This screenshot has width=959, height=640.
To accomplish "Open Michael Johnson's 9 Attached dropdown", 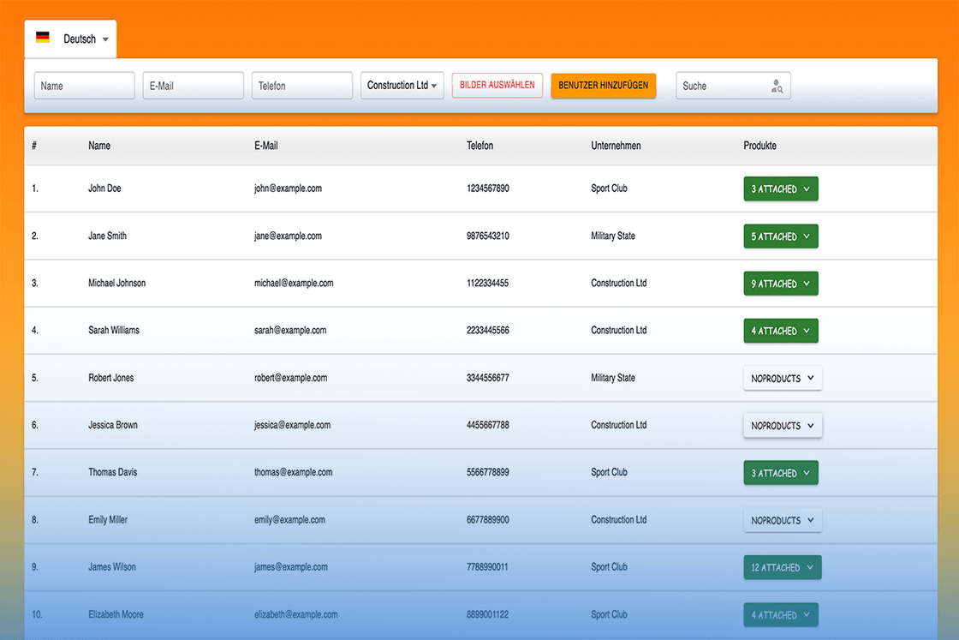I will click(x=780, y=284).
